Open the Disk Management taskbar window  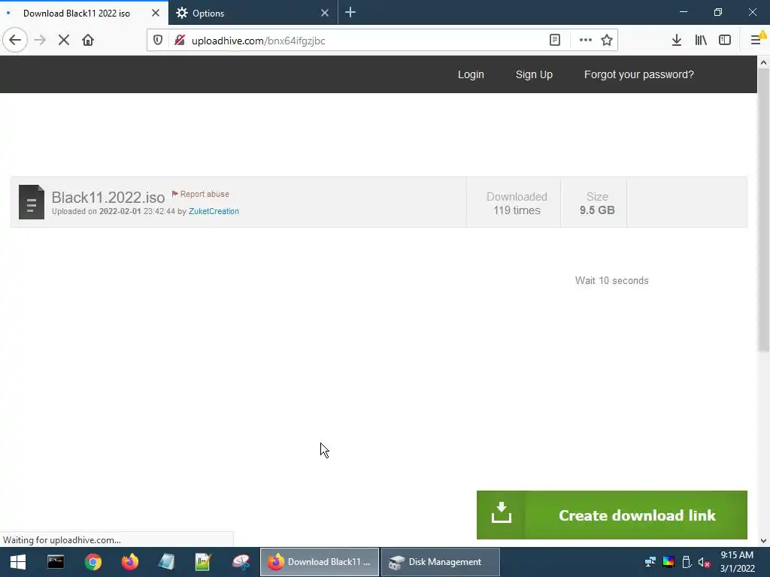(441, 562)
